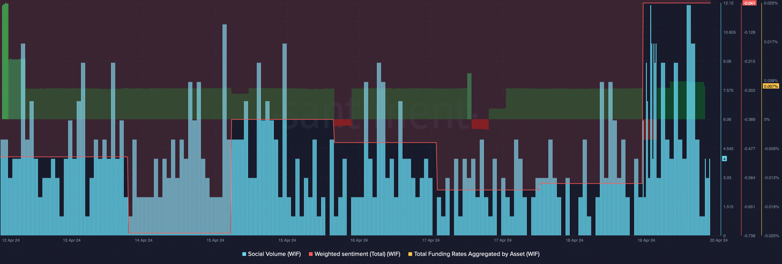Select the red -0.041 sentiment value badge
782x264 pixels.
[x=749, y=3]
